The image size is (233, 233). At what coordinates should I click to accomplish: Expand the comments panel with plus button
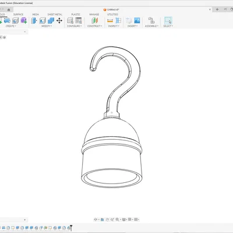click(x=25, y=220)
